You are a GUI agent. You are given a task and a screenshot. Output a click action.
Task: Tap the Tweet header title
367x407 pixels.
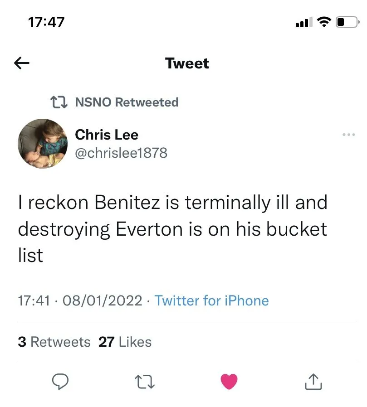(x=187, y=63)
